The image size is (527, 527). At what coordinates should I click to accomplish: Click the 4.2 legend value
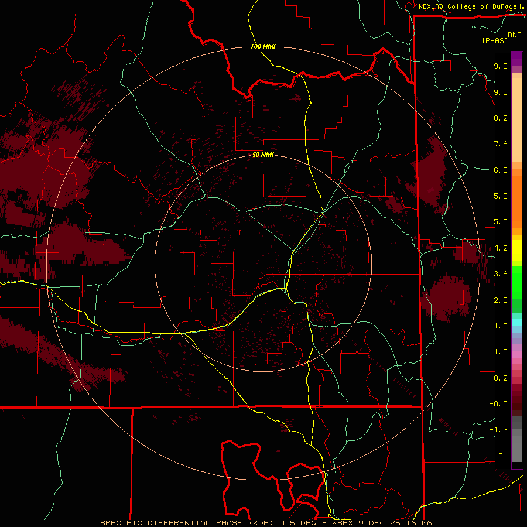coord(501,248)
